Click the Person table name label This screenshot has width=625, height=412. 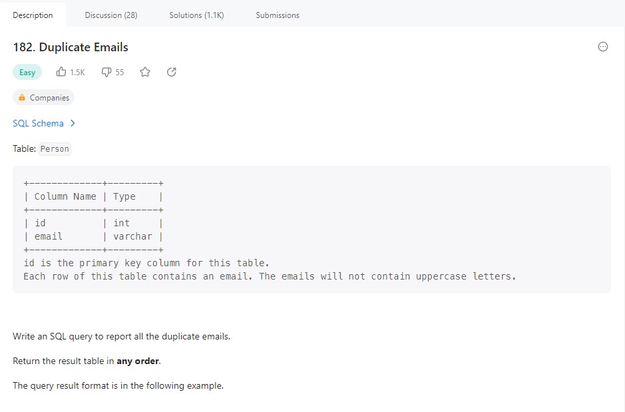[55, 149]
